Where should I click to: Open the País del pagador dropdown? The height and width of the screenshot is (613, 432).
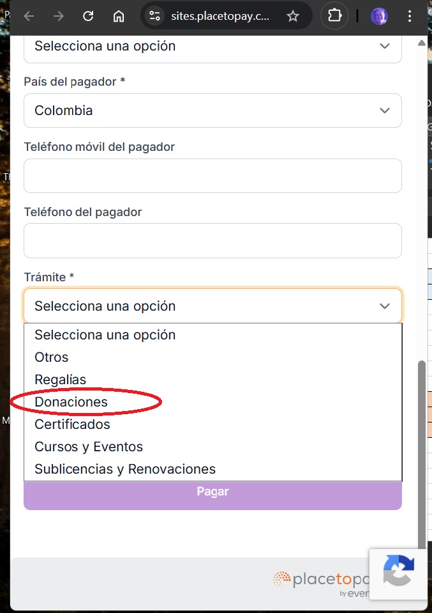click(212, 111)
